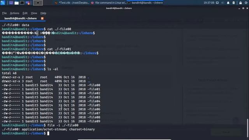
Task: Click the -file09 entry in ls listing
Action: (x=94, y=121)
